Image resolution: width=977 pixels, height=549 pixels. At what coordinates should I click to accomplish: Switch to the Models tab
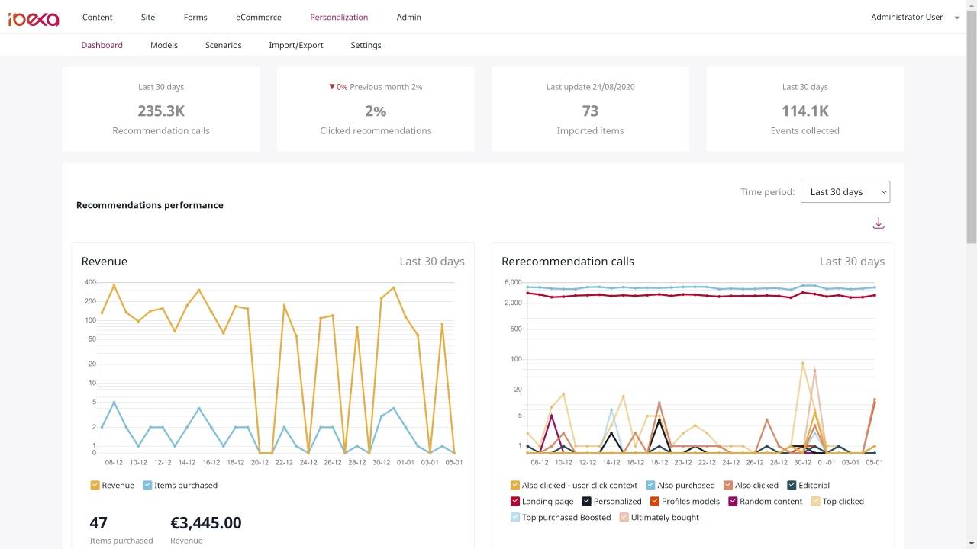point(164,45)
